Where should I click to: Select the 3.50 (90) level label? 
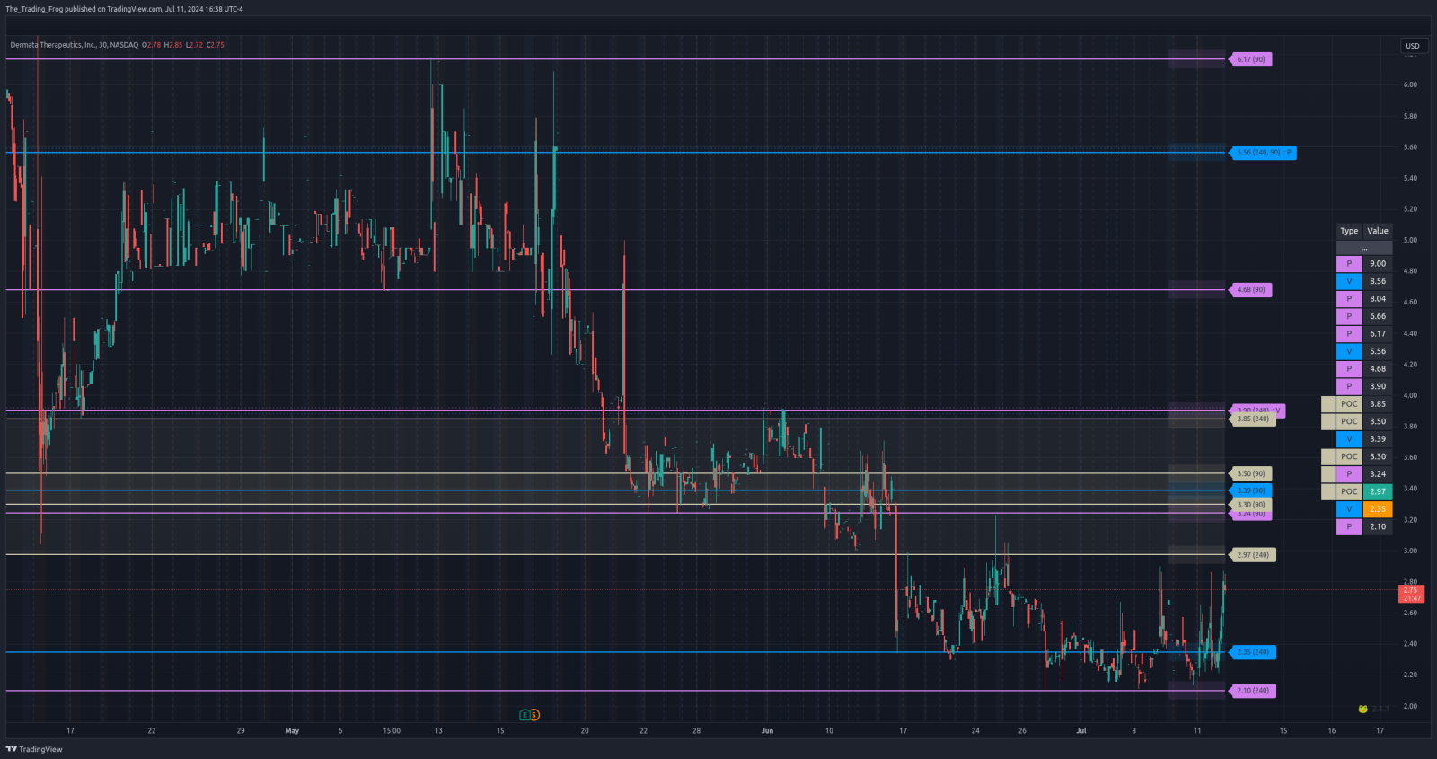tap(1251, 473)
